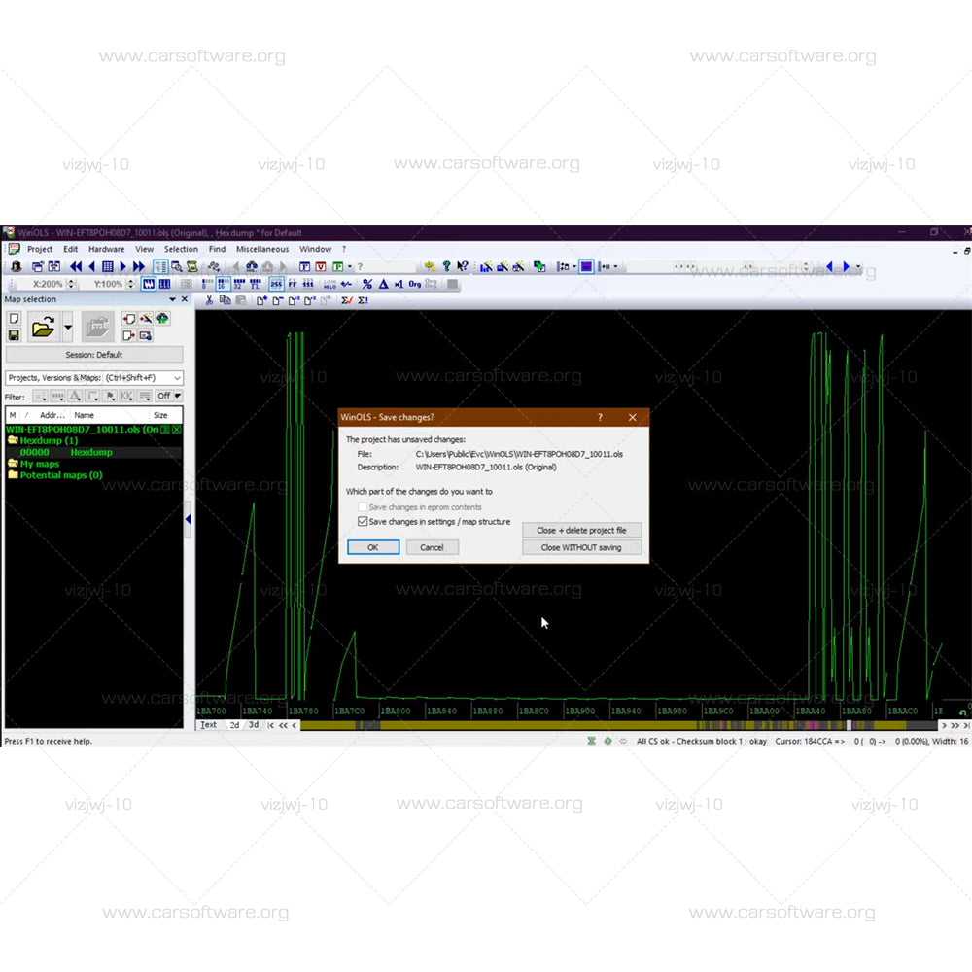Click the Session: Default button
The height and width of the screenshot is (972, 972).
(94, 355)
